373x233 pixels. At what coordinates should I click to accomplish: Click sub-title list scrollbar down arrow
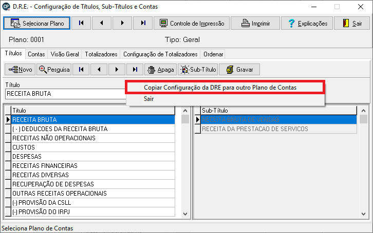click(363, 214)
